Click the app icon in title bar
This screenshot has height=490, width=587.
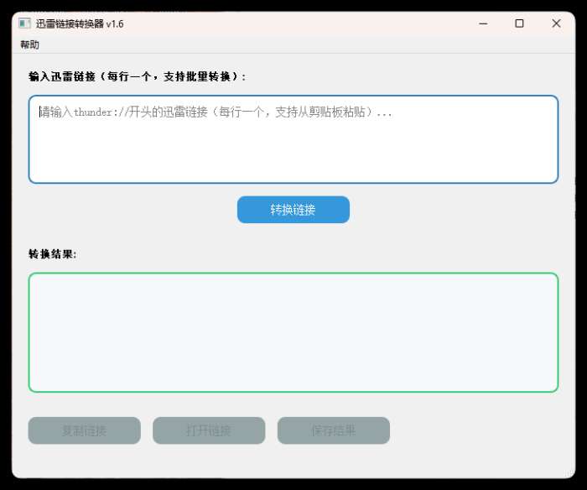pos(24,23)
